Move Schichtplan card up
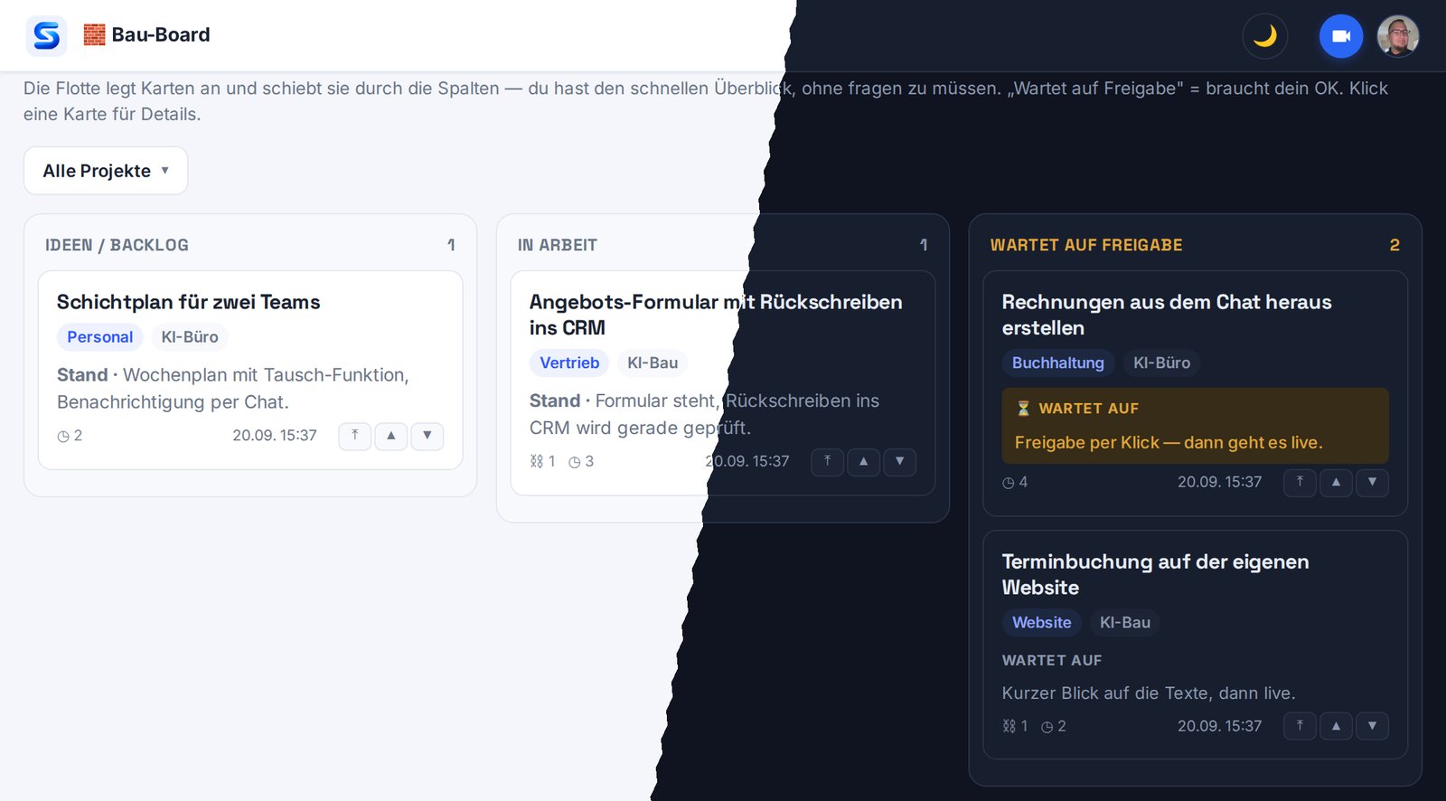 click(391, 436)
